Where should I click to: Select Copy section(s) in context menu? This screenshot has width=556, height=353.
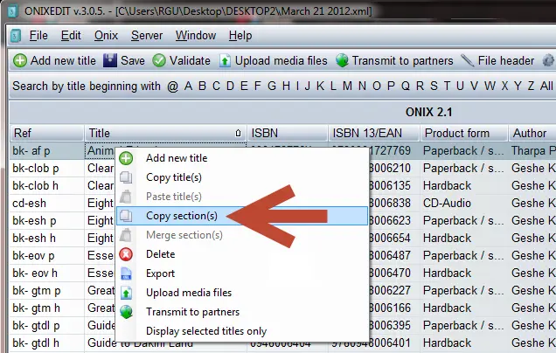point(242,216)
